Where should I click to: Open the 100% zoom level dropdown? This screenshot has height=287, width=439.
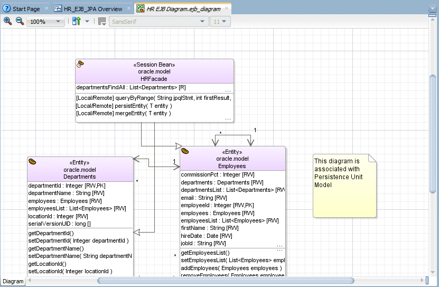[x=45, y=22]
